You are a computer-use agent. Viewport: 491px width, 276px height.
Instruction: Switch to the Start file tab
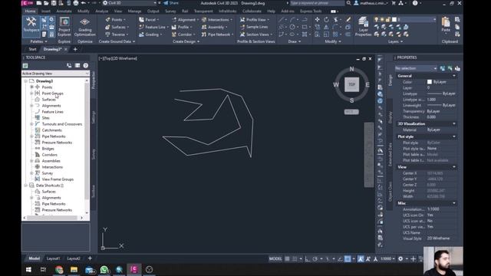coord(32,49)
